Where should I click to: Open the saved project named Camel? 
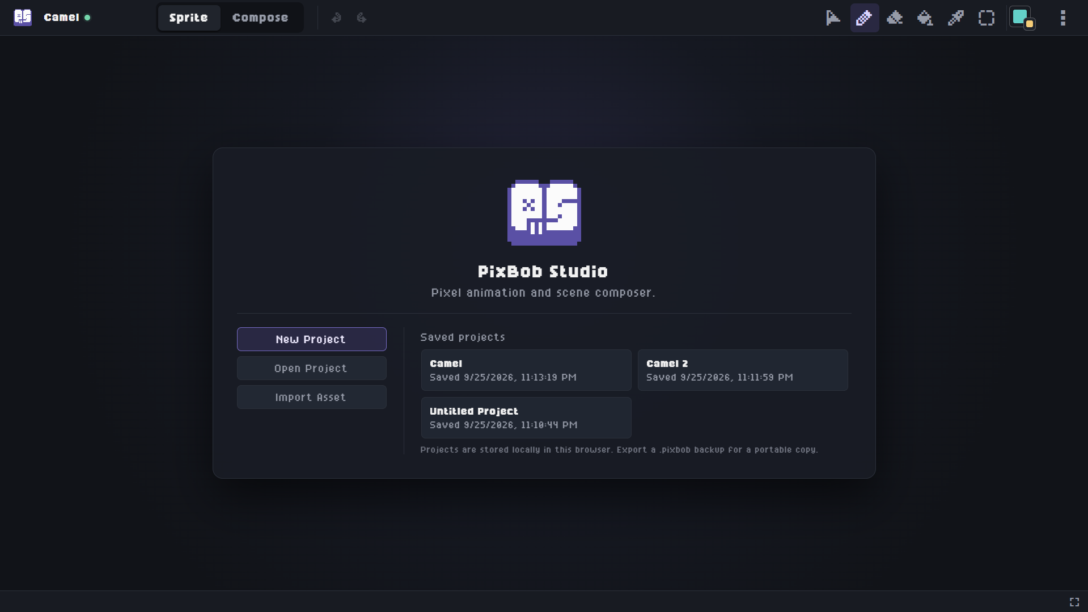pyautogui.click(x=526, y=370)
